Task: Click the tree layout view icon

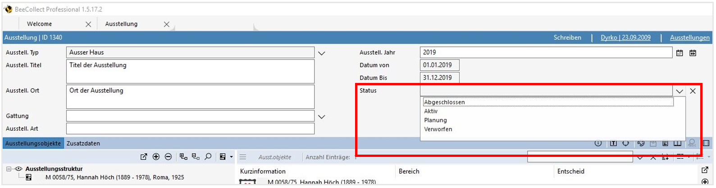Action: 223,157
